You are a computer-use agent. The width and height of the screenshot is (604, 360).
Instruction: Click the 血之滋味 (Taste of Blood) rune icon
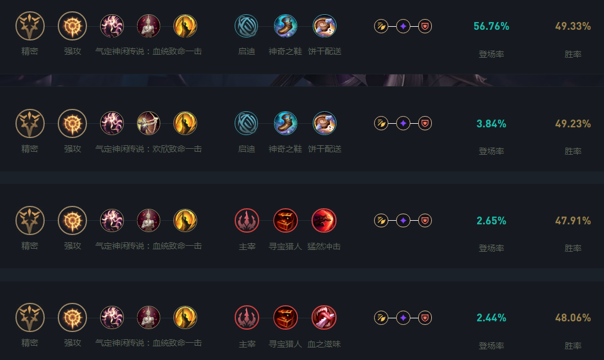pos(324,318)
